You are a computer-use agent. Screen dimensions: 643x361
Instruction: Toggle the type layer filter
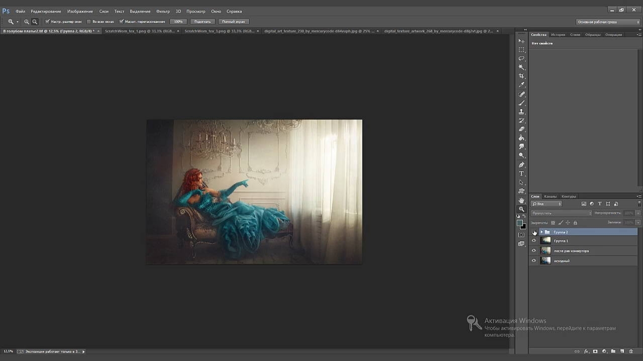point(600,204)
